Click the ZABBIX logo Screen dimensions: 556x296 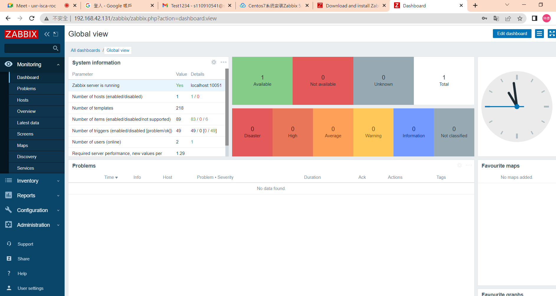pyautogui.click(x=21, y=34)
